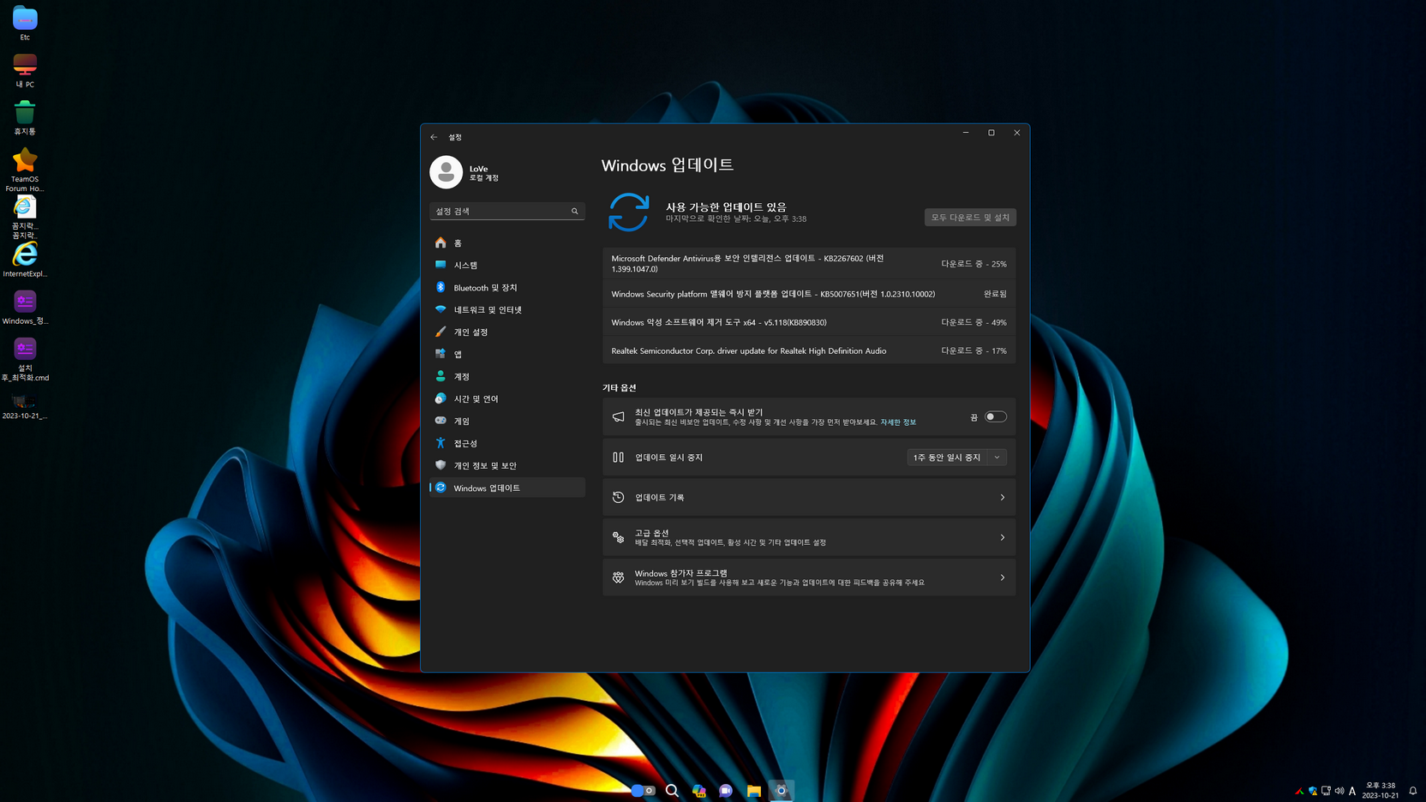Screen dimensions: 1426x802
Task: Open the 휴지통 recycle bin
Action: coord(25,117)
